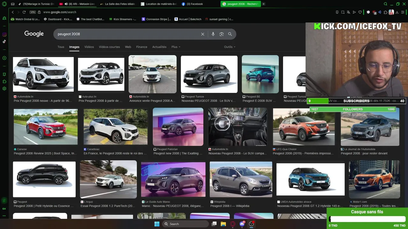The image size is (408, 229).
Task: Search open tabs with the magnifier icon
Action: 385,4
